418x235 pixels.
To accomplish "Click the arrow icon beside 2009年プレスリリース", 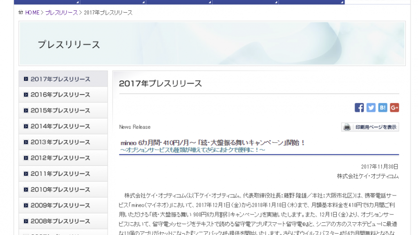I will pyautogui.click(x=26, y=205).
